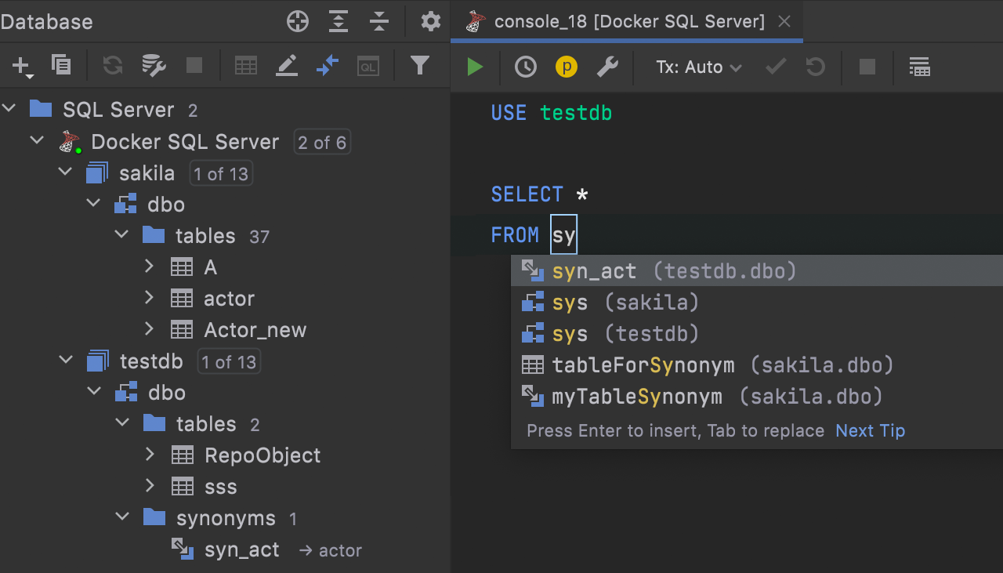Image resolution: width=1003 pixels, height=573 pixels.
Task: Open console settings wrench icon
Action: point(607,67)
